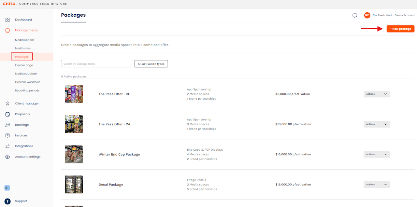Open the All activation types filter
The width and height of the screenshot is (417, 207).
click(151, 64)
